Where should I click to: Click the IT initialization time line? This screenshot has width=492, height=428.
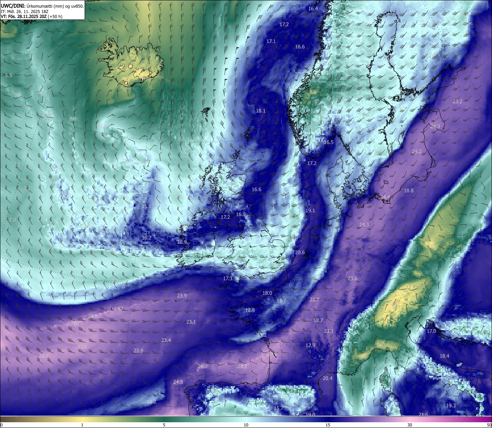25,12
